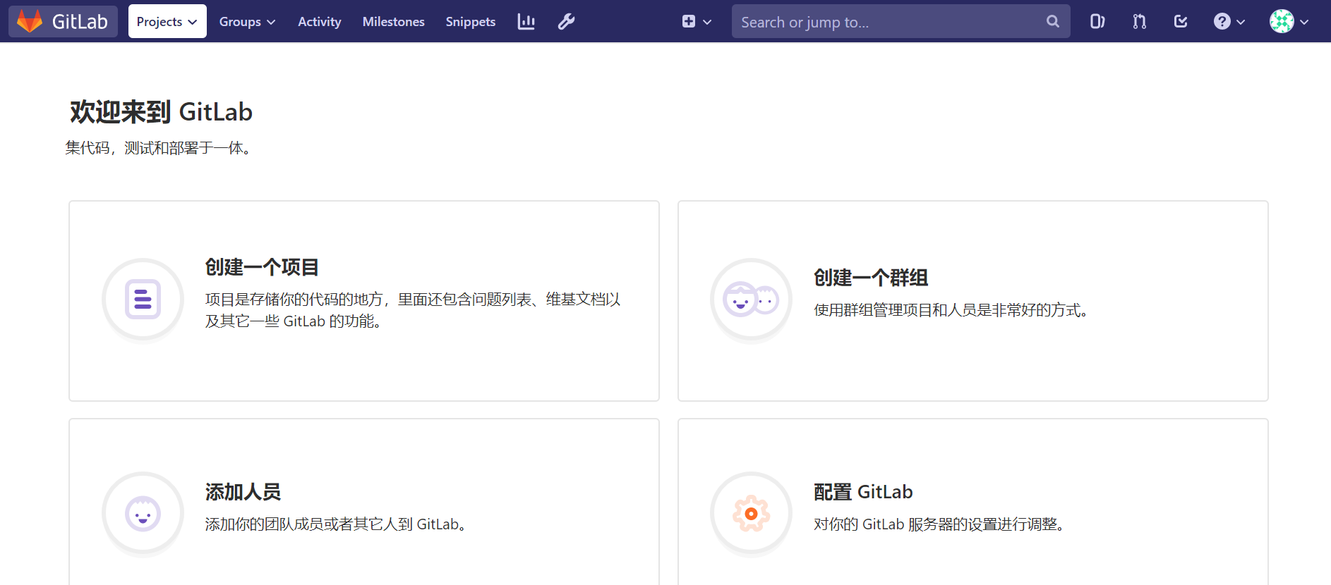
Task: Open the user avatar profile menu
Action: pos(1289,22)
